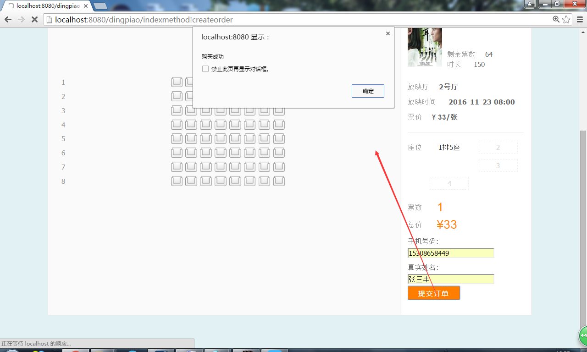Screen dimensions: 587x352
Task: Pick the fifth seat from left in row 7
Action: pyautogui.click(x=235, y=167)
